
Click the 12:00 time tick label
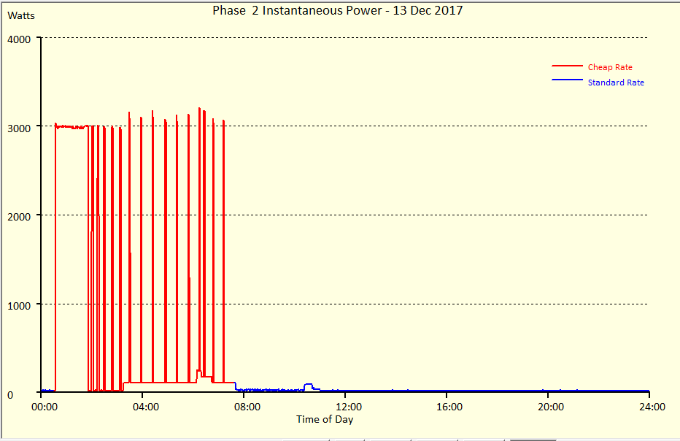pyautogui.click(x=348, y=407)
